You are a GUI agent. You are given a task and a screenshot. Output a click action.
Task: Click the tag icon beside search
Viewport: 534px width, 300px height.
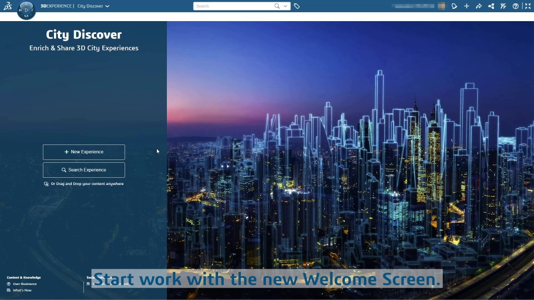click(x=296, y=6)
